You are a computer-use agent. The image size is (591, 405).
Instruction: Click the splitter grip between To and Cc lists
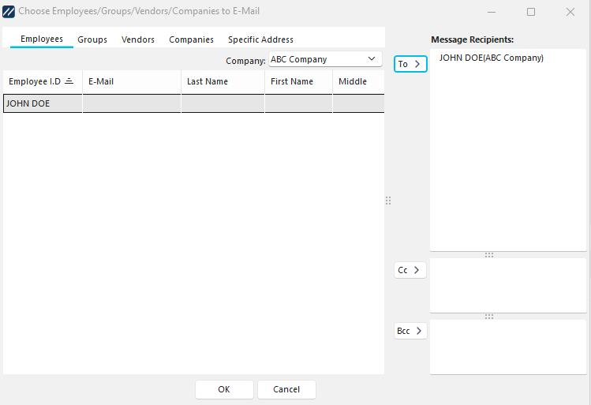(x=489, y=255)
